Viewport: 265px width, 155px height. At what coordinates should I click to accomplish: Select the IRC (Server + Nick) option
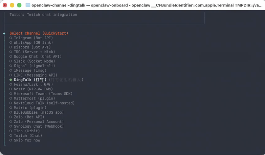[34, 52]
